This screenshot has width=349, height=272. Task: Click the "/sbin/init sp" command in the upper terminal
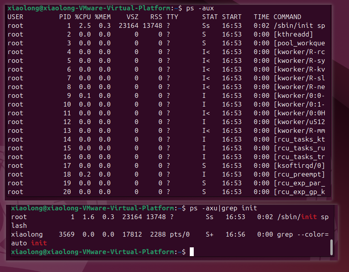click(x=299, y=25)
